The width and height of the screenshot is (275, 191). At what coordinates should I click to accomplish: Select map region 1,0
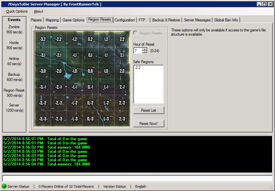coord(106,71)
